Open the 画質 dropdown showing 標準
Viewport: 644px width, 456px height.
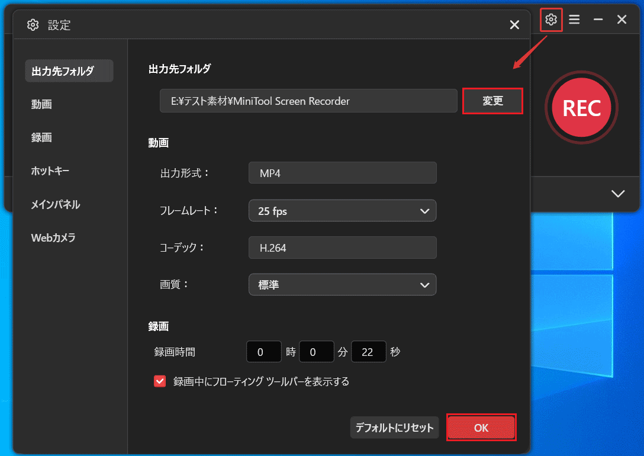342,284
